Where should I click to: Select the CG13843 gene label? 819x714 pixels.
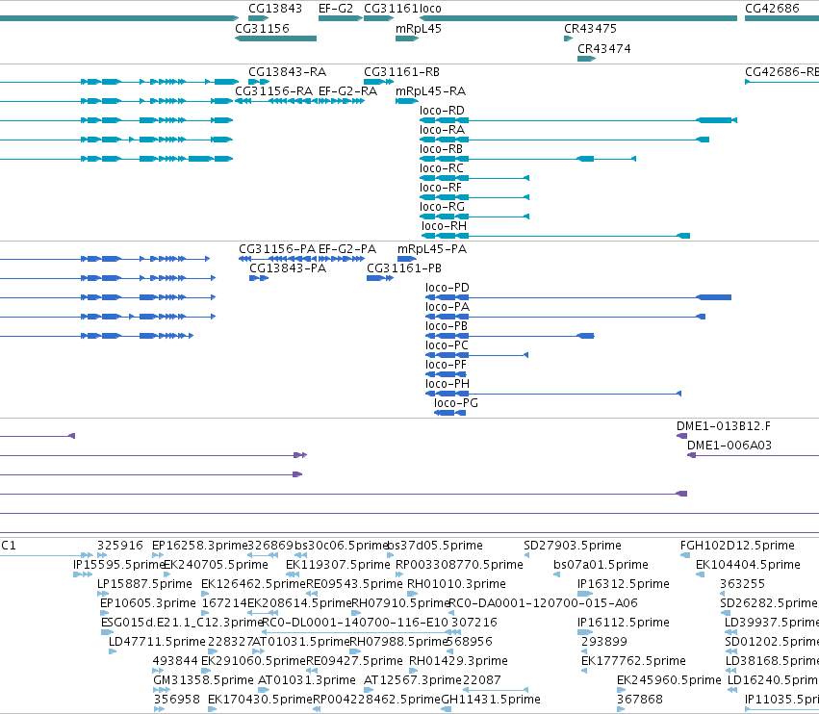(274, 9)
